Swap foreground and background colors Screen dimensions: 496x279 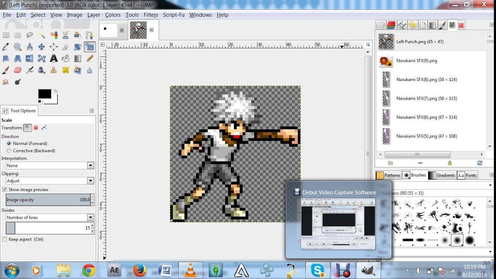tap(55, 91)
